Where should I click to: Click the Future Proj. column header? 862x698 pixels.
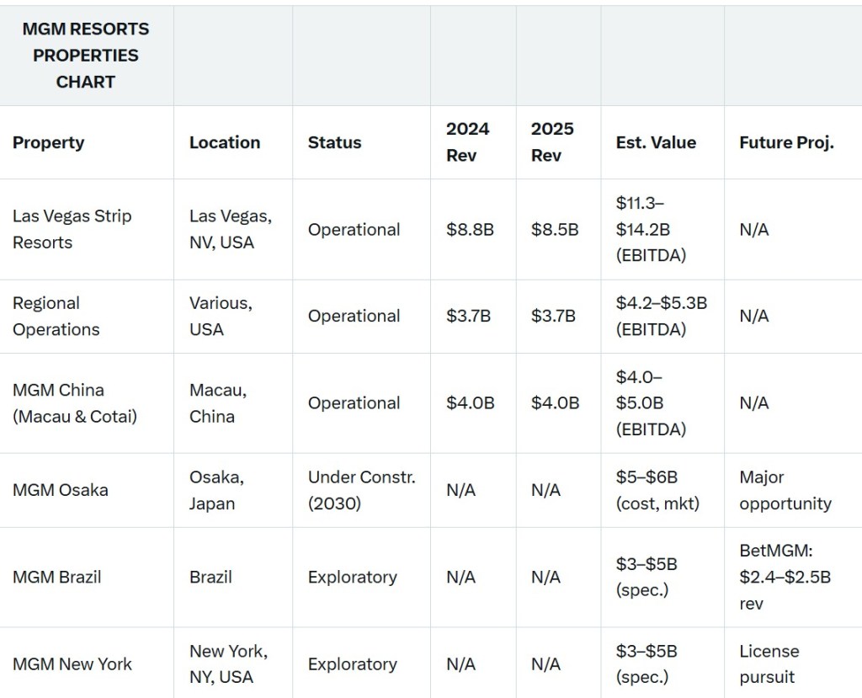[x=786, y=142]
